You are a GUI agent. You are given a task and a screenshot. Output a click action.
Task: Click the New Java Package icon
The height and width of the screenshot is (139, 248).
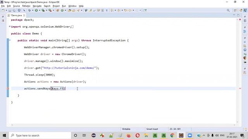click(58, 10)
